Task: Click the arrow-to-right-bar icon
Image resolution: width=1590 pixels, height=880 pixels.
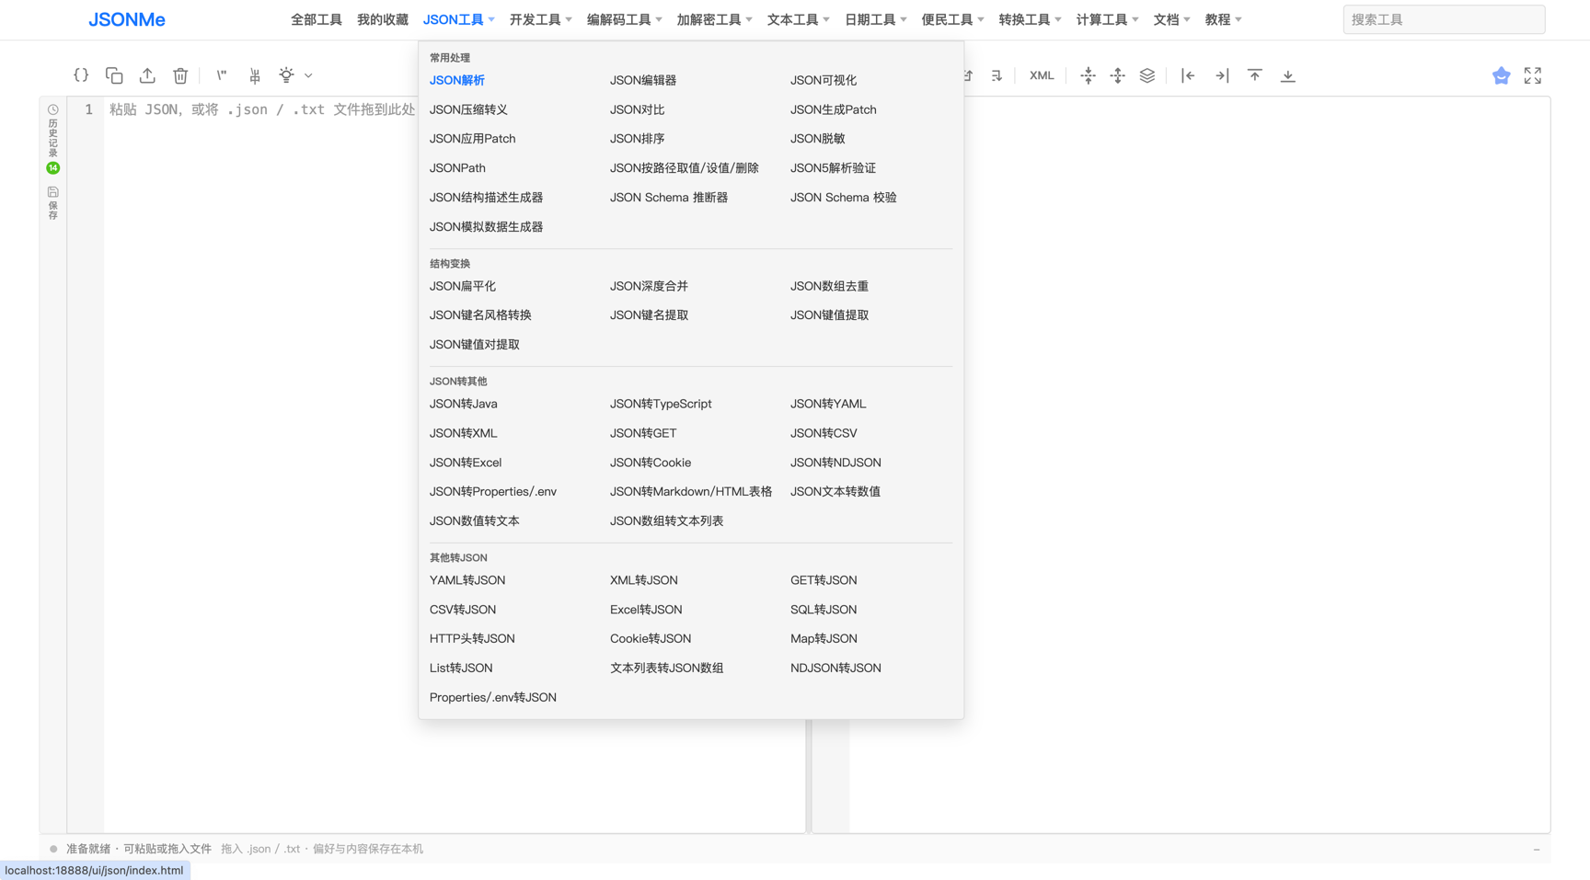Action: [x=1222, y=75]
